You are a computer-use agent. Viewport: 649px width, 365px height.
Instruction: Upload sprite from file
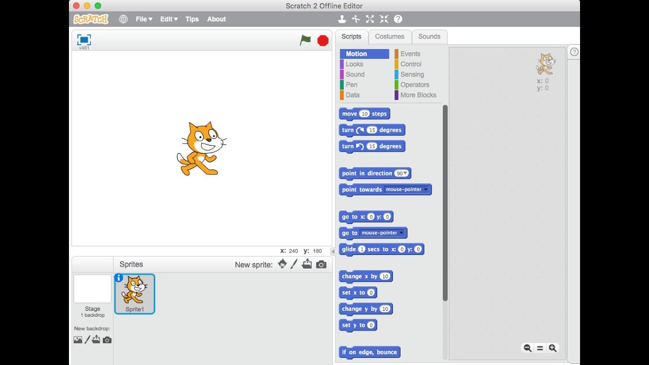pyautogui.click(x=307, y=264)
